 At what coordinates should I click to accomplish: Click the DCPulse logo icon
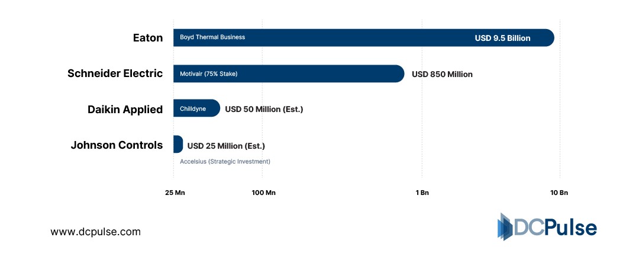505,227
